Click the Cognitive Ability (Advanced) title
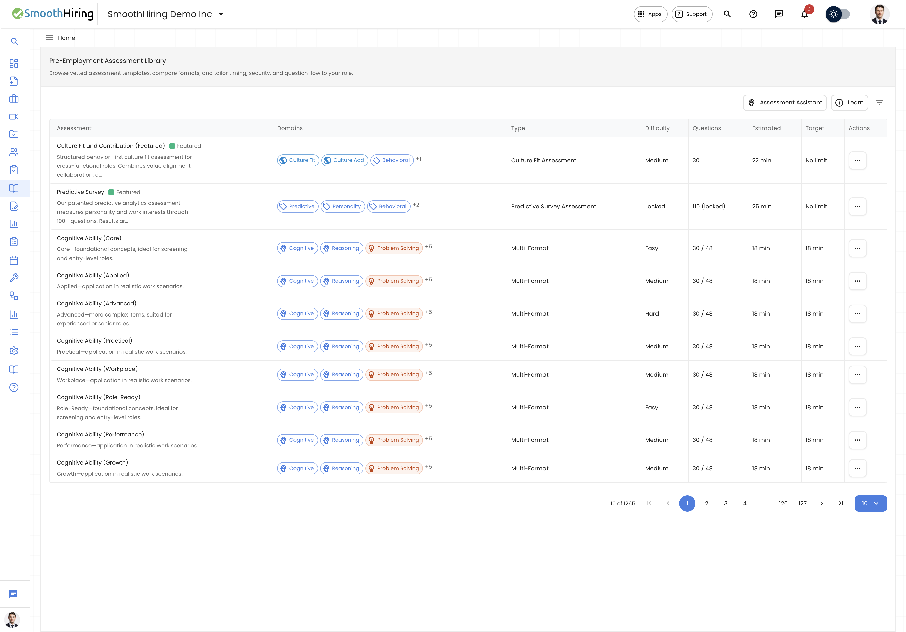The height and width of the screenshot is (632, 906). tap(97, 303)
